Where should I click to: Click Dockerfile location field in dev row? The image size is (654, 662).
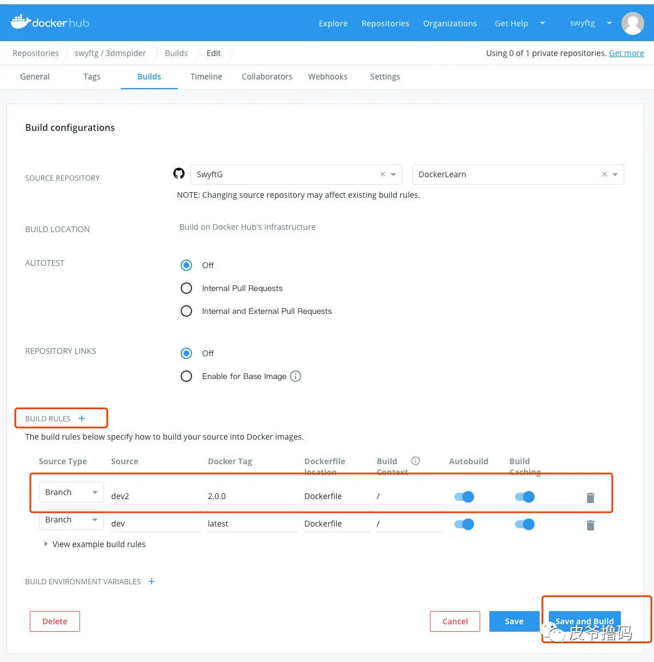pyautogui.click(x=337, y=524)
